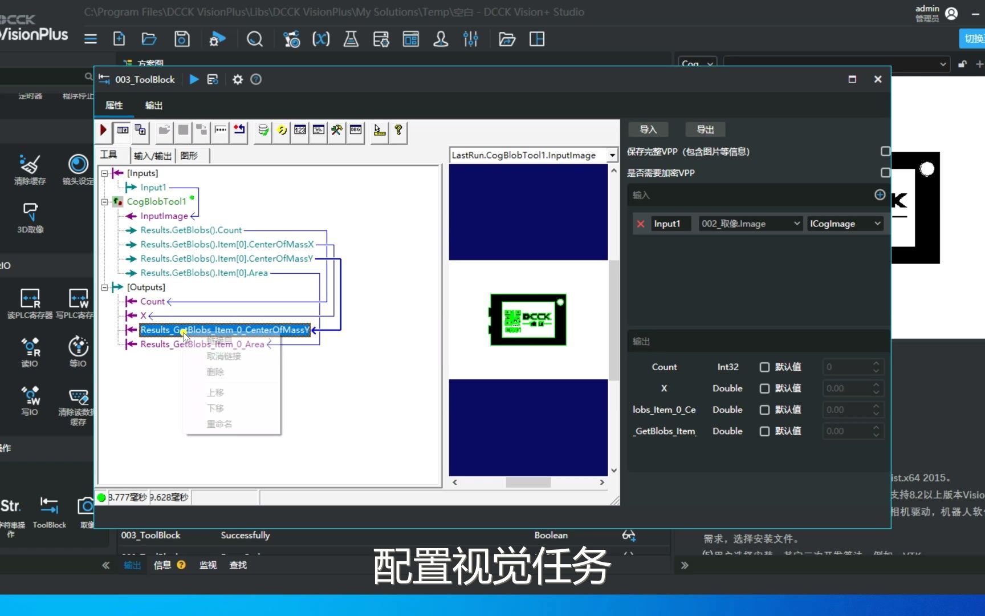Screen dimensions: 985x616
Task: Increase the X output value with stepper arrow
Action: pos(876,385)
